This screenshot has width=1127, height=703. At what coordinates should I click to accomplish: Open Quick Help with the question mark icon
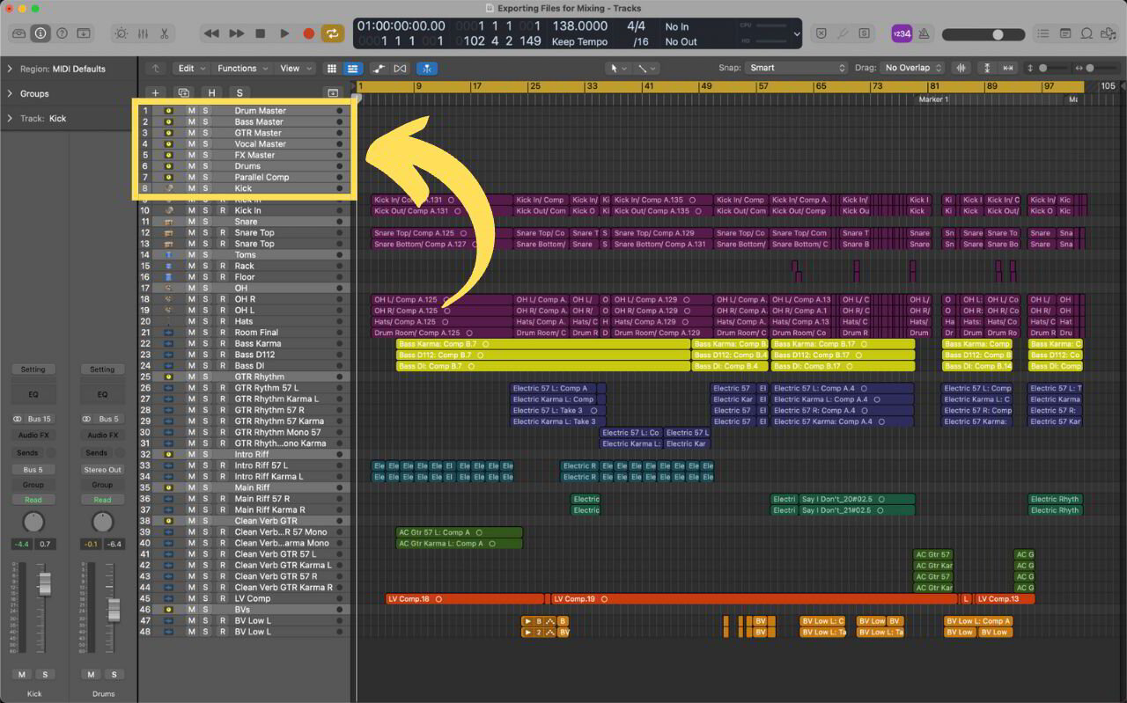pyautogui.click(x=61, y=33)
